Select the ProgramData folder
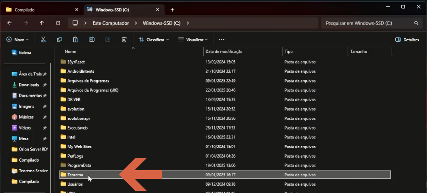This screenshot has width=427, height=193. pos(79,165)
